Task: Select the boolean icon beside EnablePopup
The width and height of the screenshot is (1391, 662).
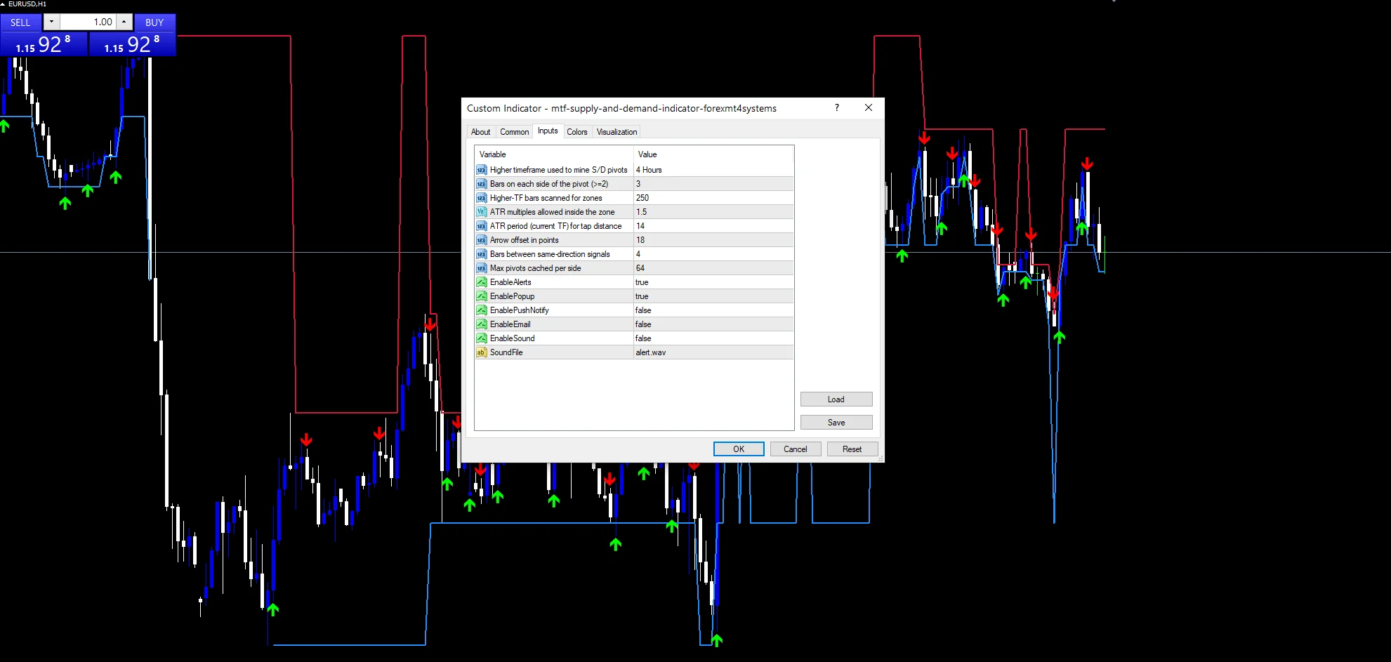Action: [x=482, y=296]
